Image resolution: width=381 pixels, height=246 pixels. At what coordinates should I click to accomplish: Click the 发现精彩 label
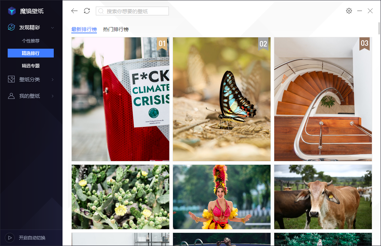click(30, 27)
